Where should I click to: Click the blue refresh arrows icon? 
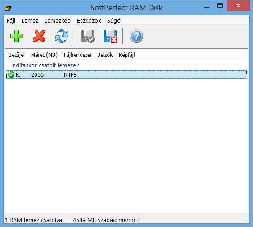pyautogui.click(x=62, y=36)
